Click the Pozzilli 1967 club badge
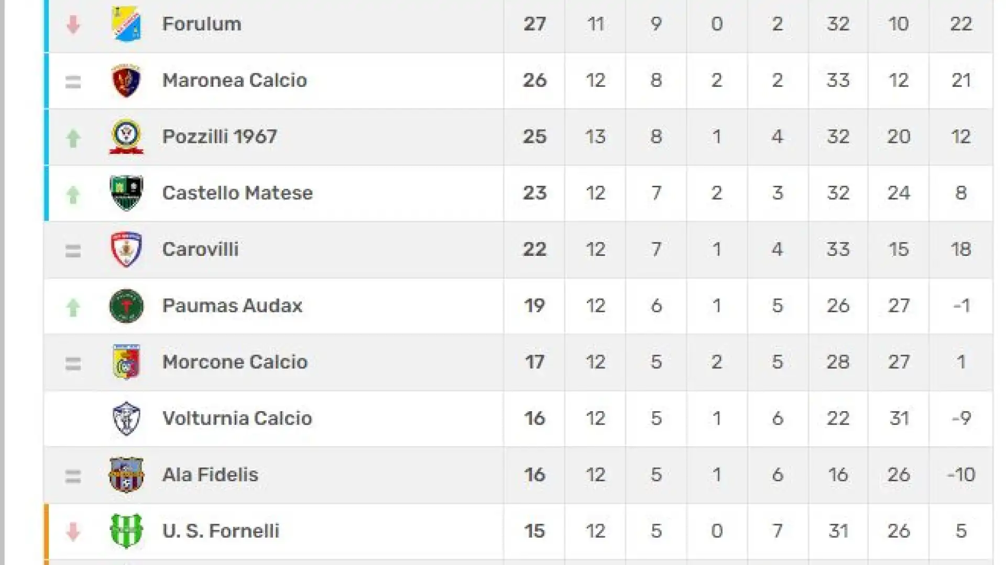This screenshot has width=1006, height=565. point(126,137)
